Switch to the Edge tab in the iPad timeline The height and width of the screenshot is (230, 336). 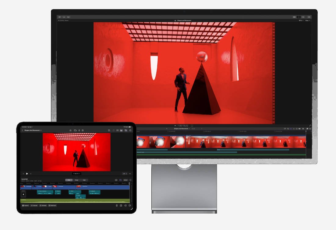[x=84, y=180]
